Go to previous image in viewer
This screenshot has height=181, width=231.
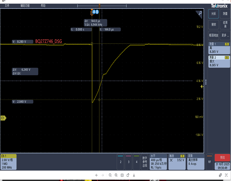tap(97, 175)
